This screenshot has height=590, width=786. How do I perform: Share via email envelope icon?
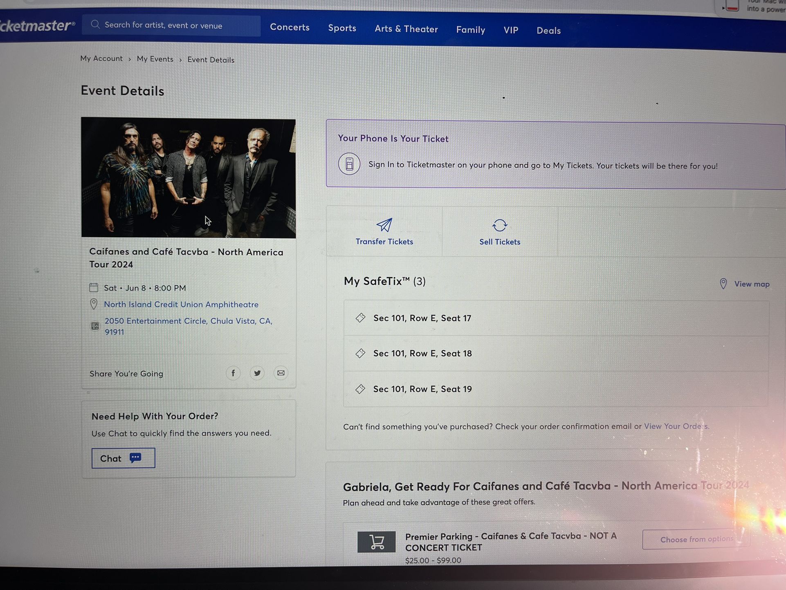[x=281, y=373]
